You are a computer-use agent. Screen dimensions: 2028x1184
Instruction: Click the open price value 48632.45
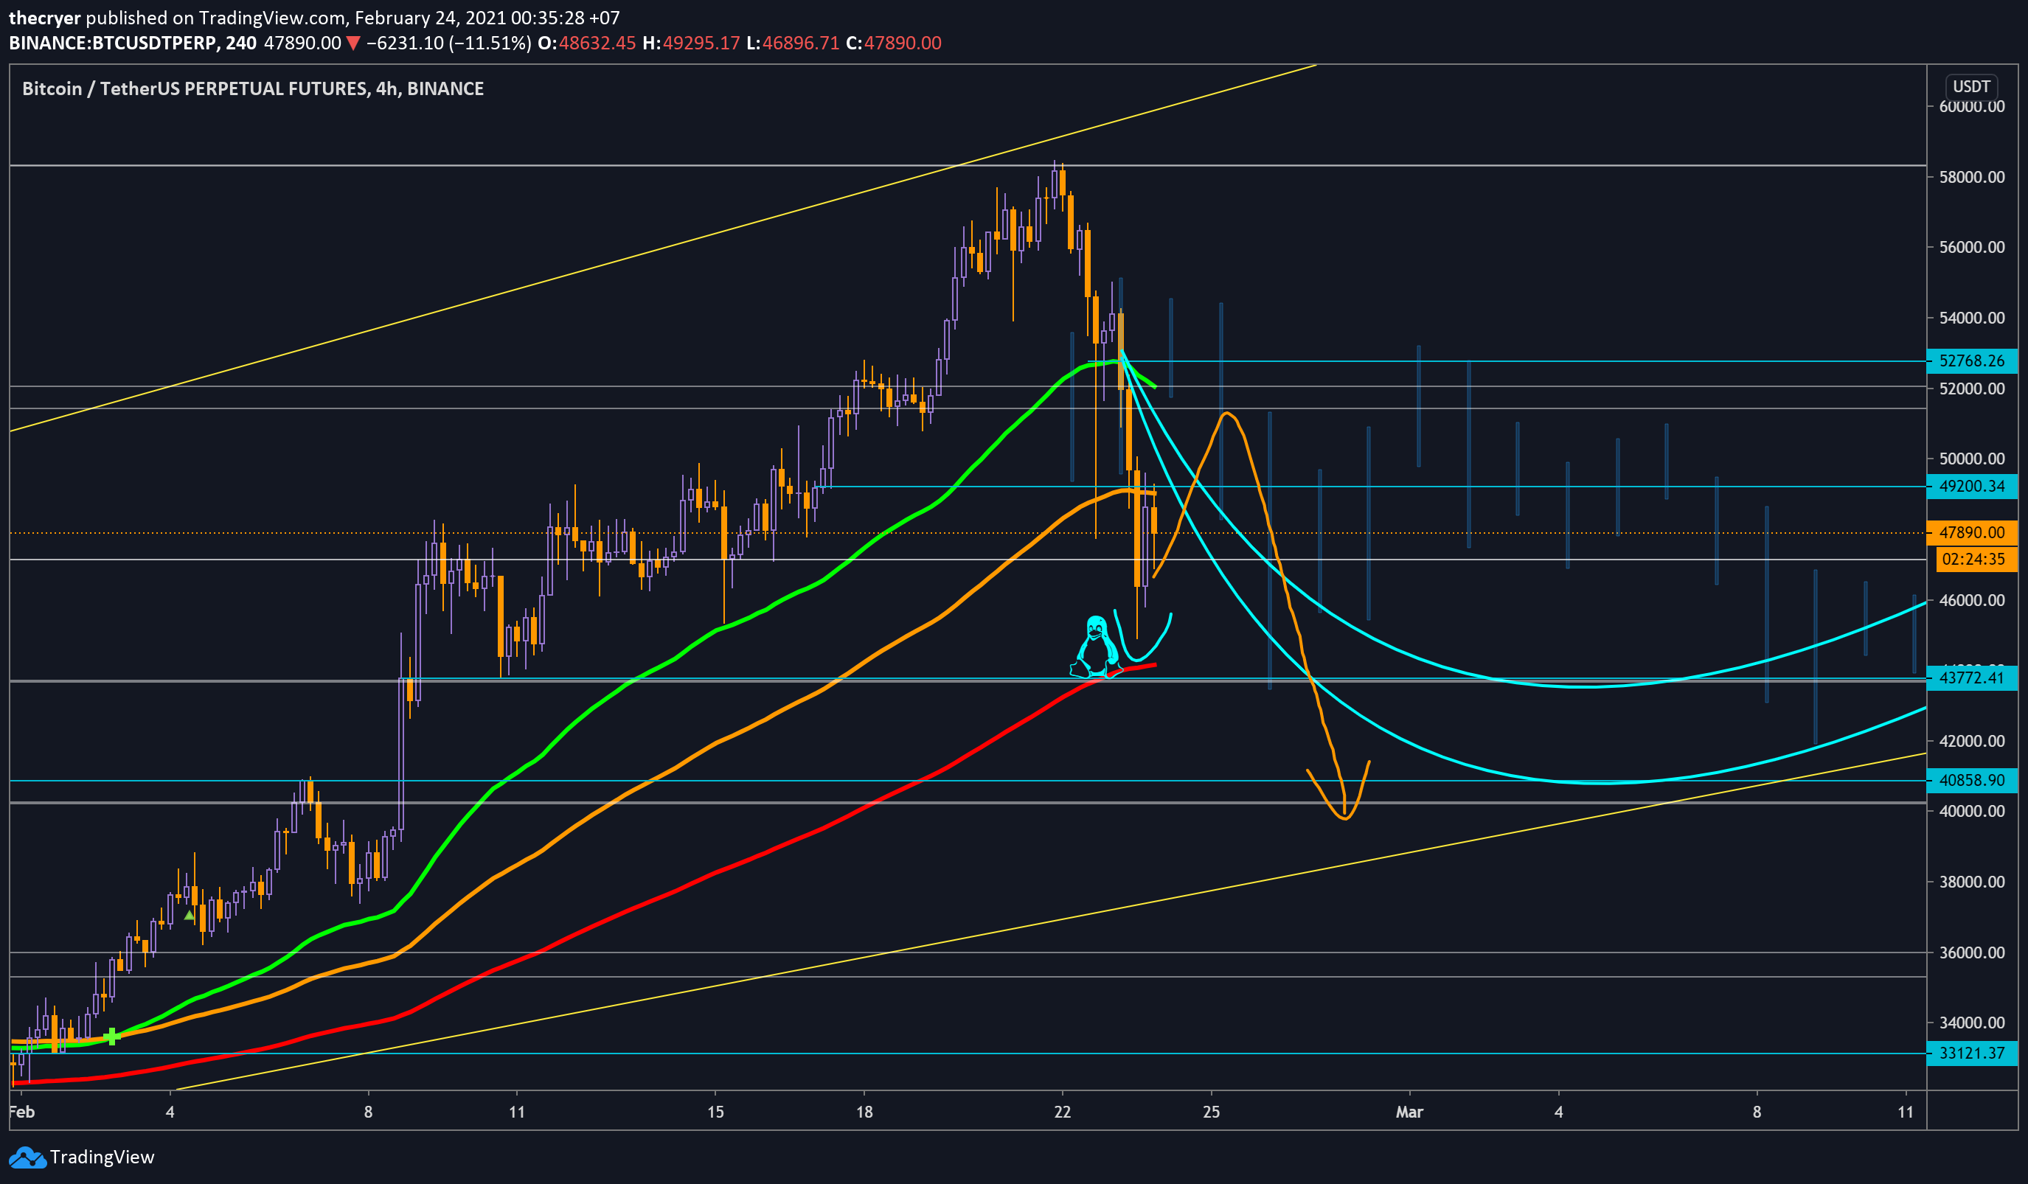597,43
